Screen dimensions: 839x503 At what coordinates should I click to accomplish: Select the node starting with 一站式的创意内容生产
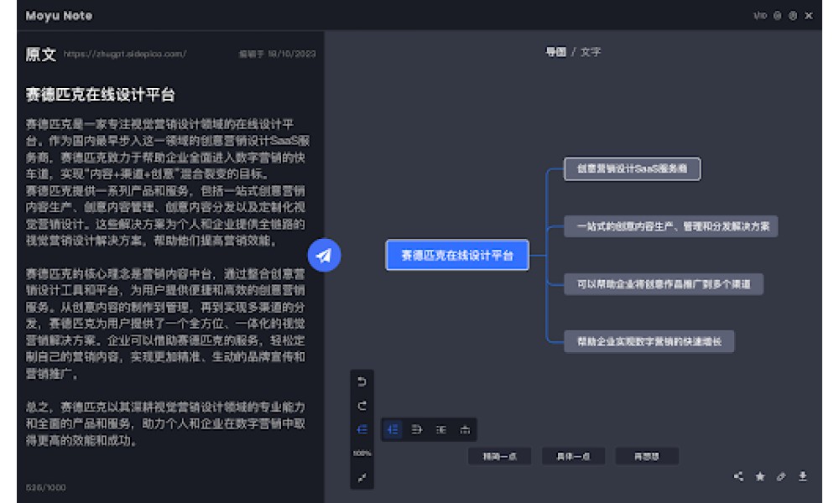pos(671,226)
